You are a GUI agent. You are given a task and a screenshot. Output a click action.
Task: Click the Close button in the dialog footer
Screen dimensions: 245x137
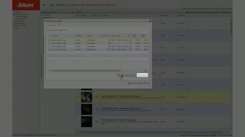coord(147,83)
